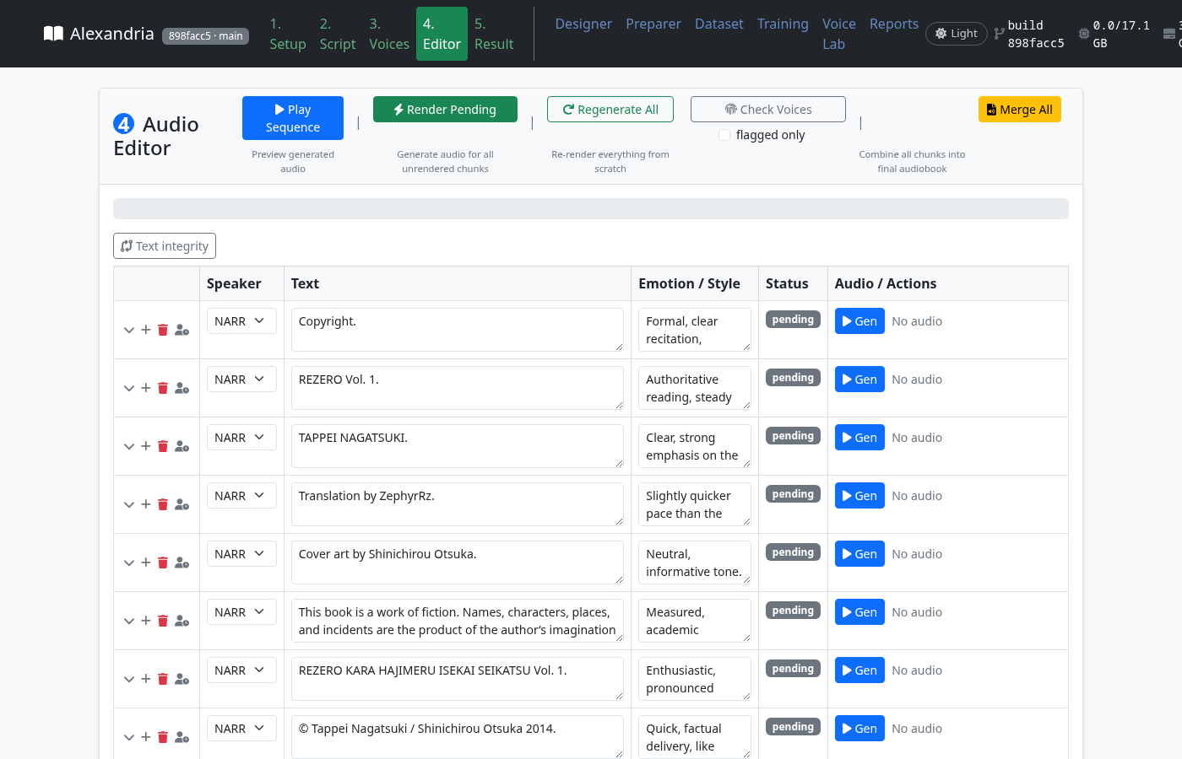1182x759 pixels.
Task: Edit the 'Copyright.' text field
Action: click(x=458, y=330)
